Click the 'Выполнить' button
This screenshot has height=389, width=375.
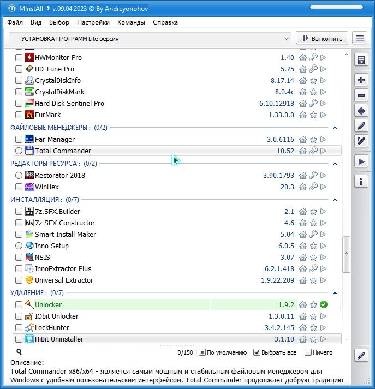322,38
